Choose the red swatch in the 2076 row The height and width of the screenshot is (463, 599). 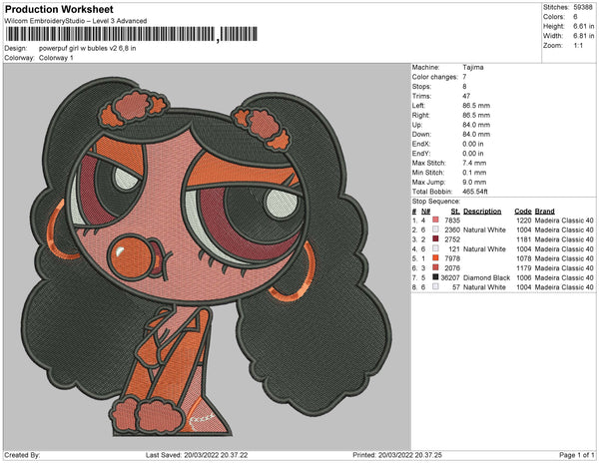point(435,267)
